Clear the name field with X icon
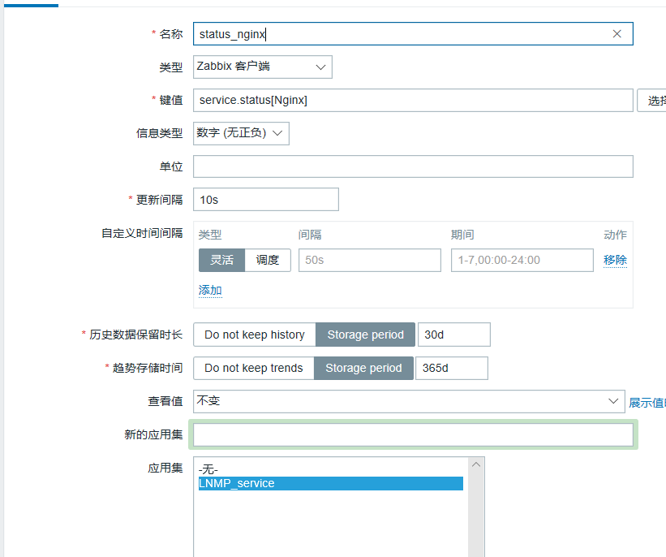Viewport: 666px width, 557px height. tap(617, 33)
